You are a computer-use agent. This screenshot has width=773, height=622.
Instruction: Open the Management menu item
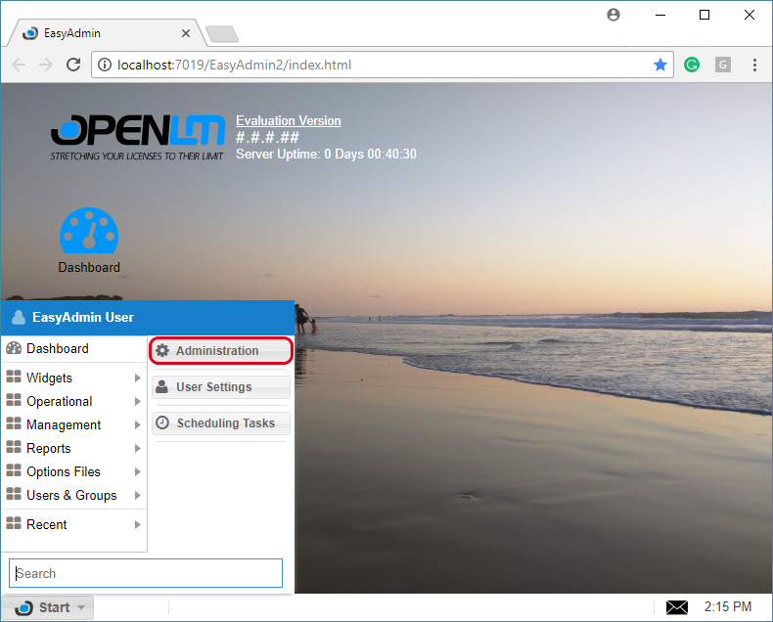click(x=64, y=424)
